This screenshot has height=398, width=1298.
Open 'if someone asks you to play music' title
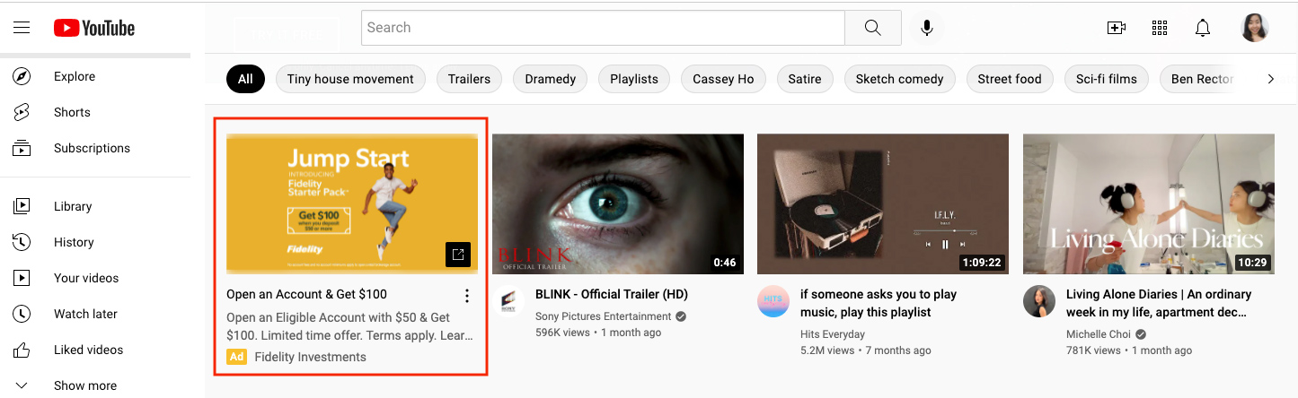pos(879,303)
